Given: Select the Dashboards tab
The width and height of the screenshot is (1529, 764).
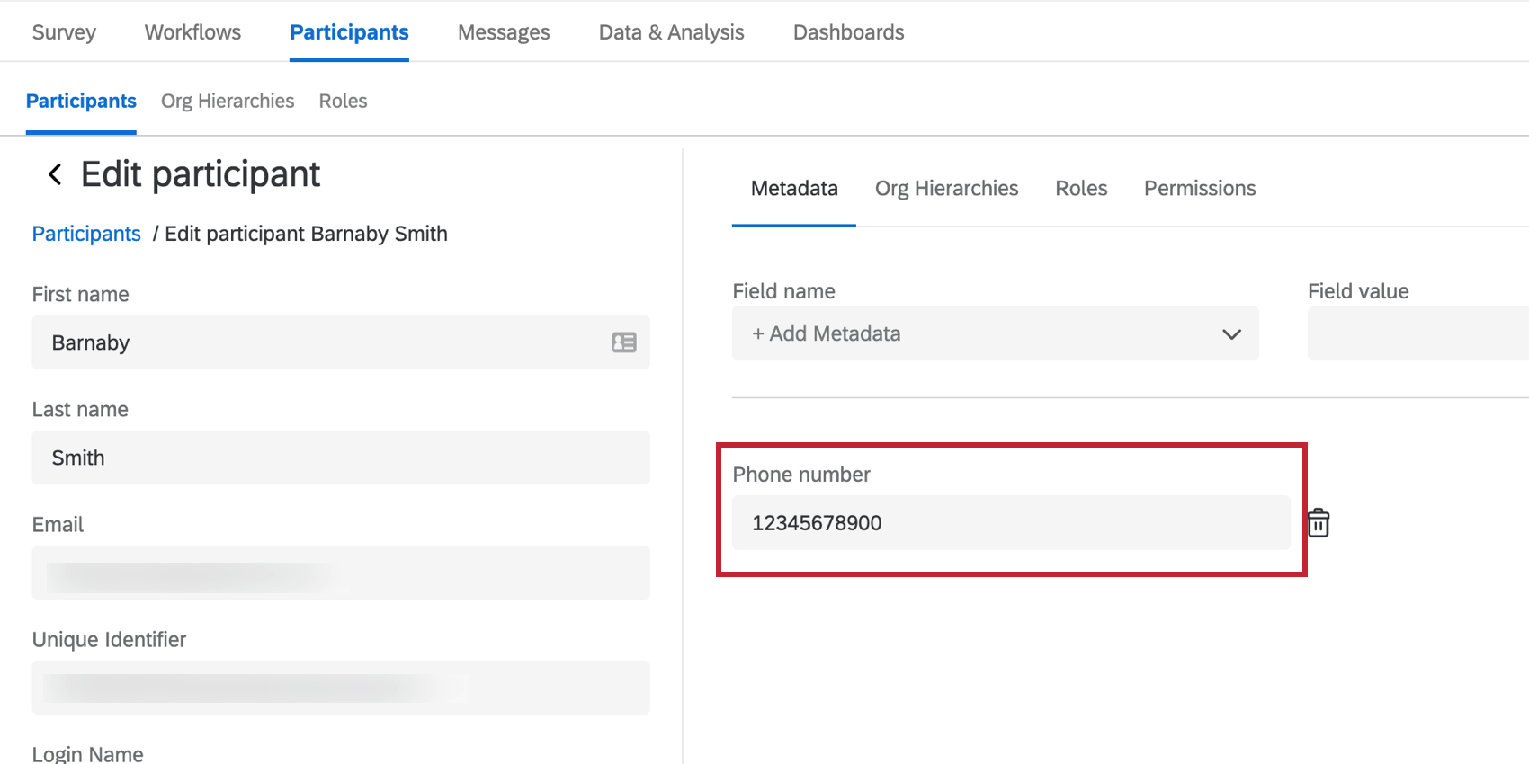Looking at the screenshot, I should [x=848, y=32].
